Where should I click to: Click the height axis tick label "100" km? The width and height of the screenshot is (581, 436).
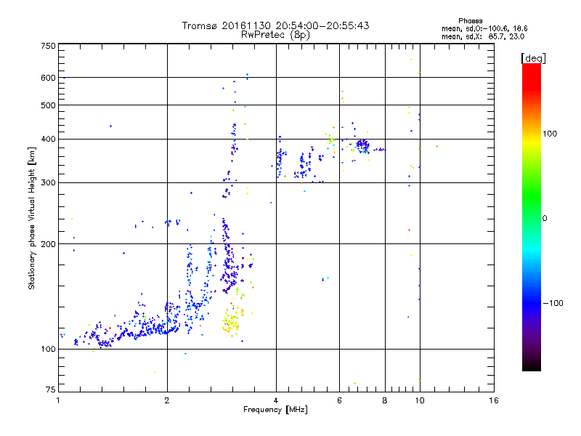(49, 350)
